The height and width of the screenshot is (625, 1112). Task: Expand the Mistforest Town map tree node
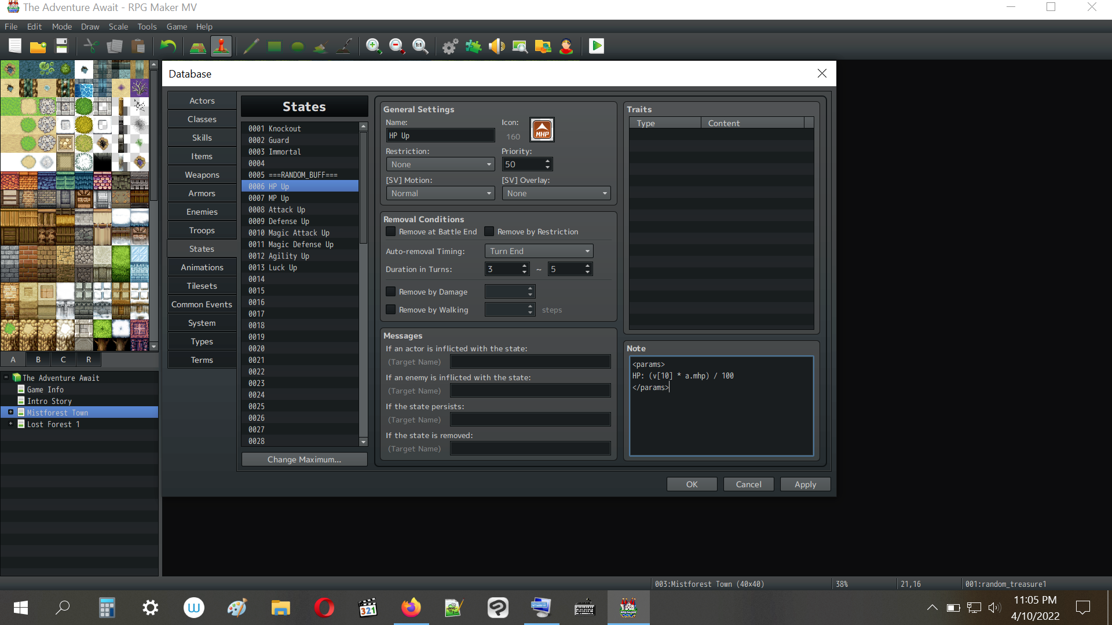tap(10, 412)
